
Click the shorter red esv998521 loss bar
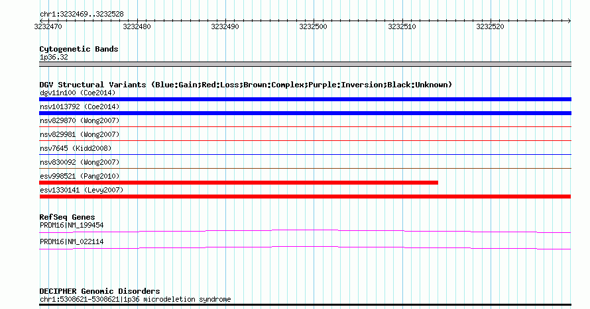click(x=239, y=183)
